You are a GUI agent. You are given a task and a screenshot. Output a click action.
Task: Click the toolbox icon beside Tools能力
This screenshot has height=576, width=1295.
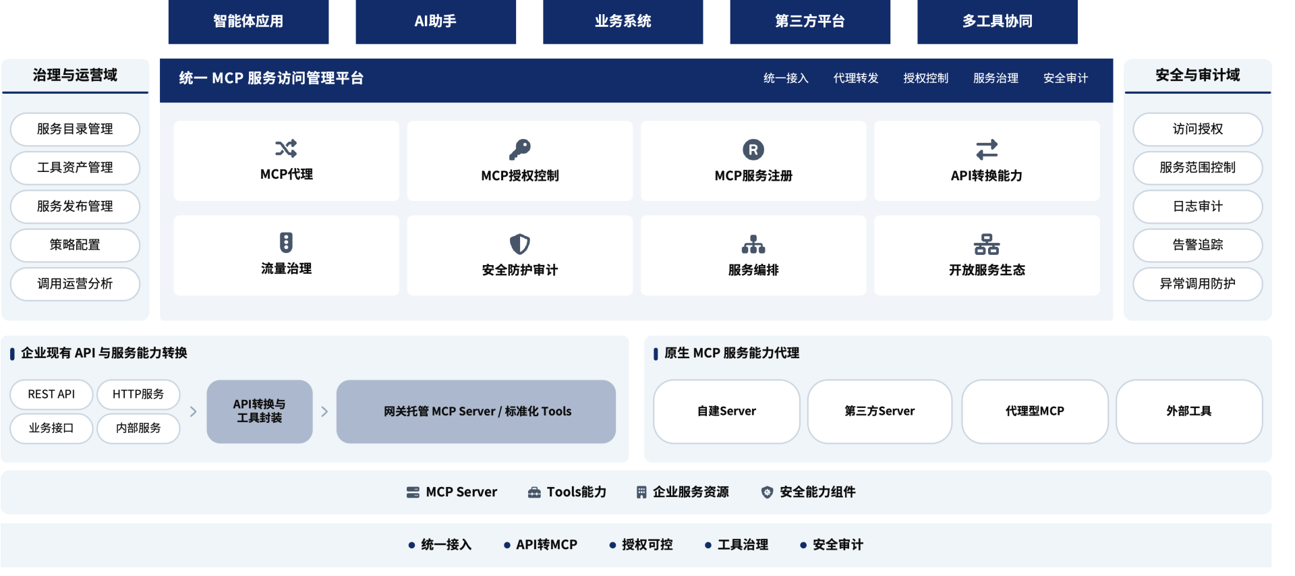pyautogui.click(x=534, y=492)
